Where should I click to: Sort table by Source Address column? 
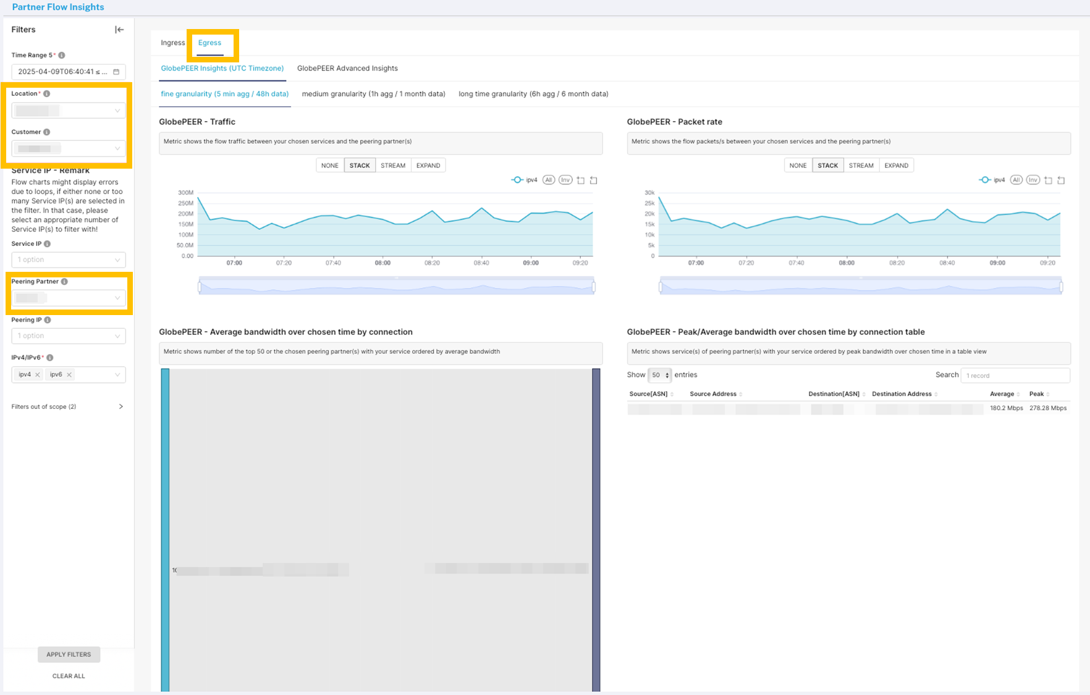[x=716, y=394]
